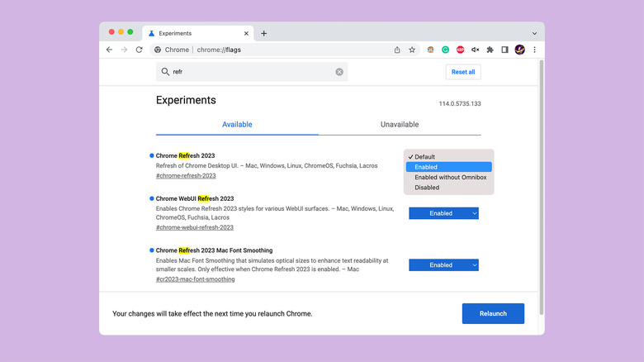The image size is (644, 362).
Task: Click the magnifier icon in the search box
Action: 165,72
